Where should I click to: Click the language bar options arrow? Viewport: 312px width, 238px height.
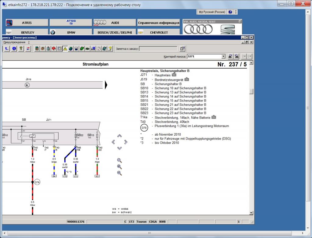236,12
